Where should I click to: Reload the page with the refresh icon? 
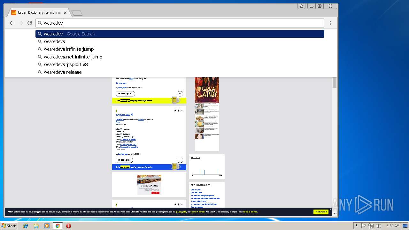[x=30, y=23]
